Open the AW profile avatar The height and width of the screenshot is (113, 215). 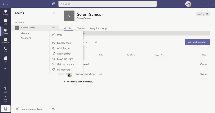pyautogui.click(x=188, y=4)
